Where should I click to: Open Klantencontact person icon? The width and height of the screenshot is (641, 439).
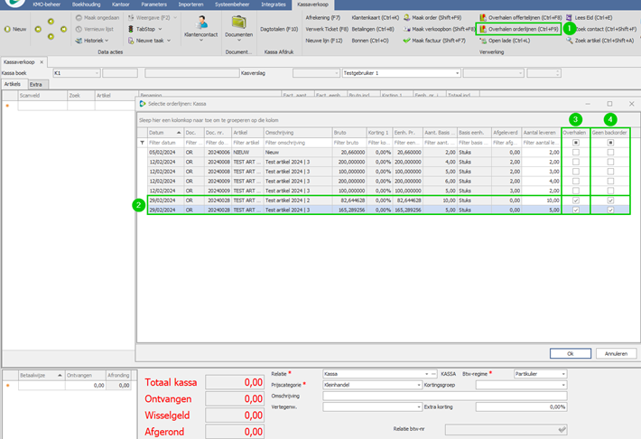pos(201,23)
